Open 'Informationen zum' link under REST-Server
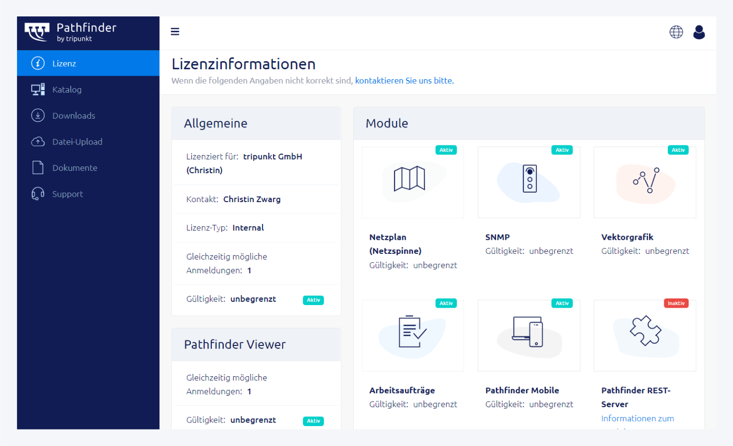This screenshot has width=733, height=446. [x=637, y=419]
